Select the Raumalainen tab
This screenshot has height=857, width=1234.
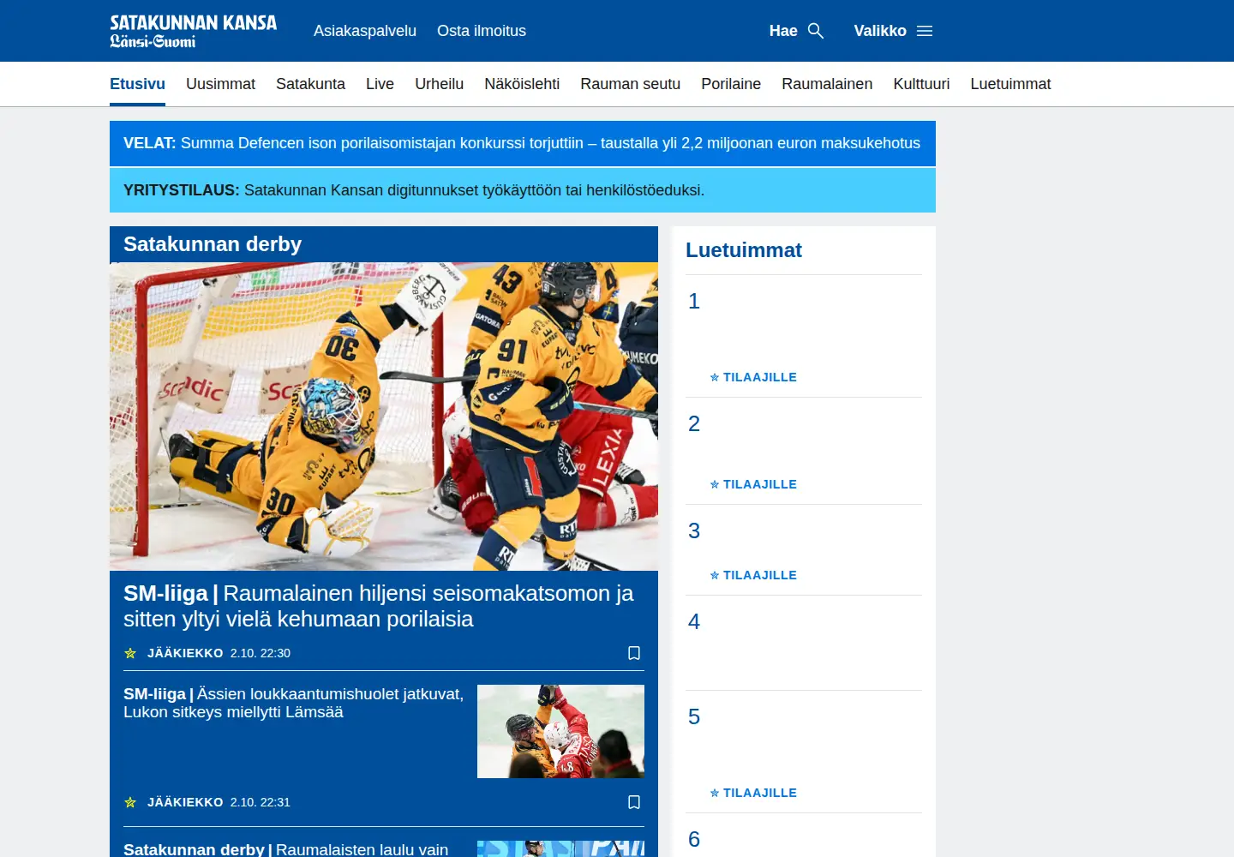827,84
